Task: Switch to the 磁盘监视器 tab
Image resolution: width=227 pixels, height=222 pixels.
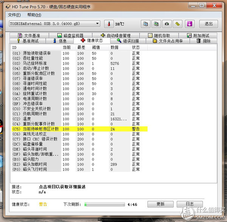Action: point(70,36)
